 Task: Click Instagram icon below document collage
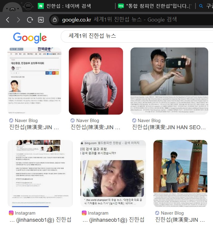tap(11, 213)
